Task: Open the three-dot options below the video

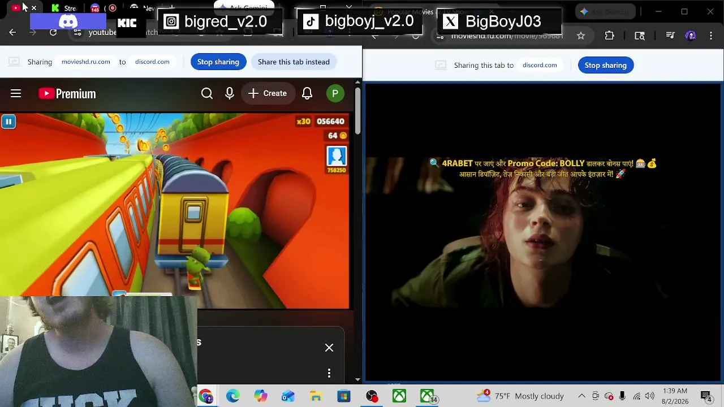Action: point(329,373)
